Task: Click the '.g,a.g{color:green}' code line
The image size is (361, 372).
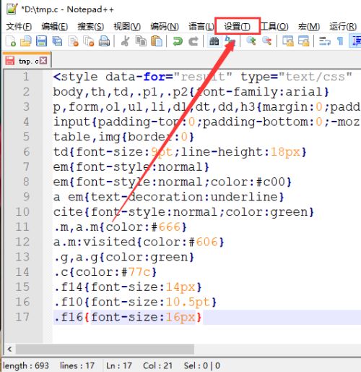Action: pos(123,257)
